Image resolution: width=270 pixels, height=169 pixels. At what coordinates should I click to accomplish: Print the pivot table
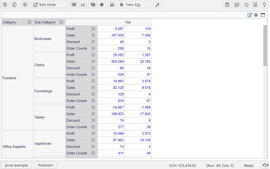[112, 5]
